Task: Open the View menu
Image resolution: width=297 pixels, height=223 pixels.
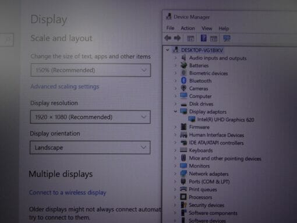Action: (x=207, y=29)
